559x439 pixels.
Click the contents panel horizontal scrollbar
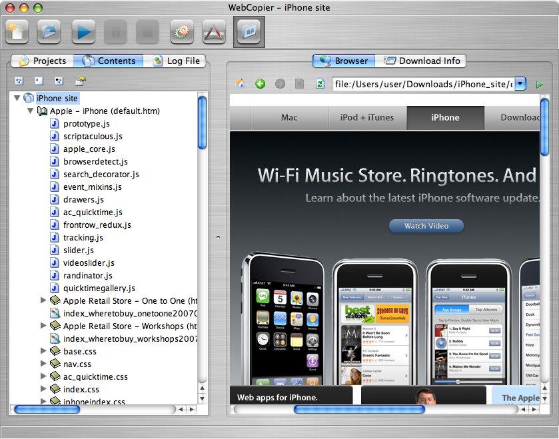[47, 409]
